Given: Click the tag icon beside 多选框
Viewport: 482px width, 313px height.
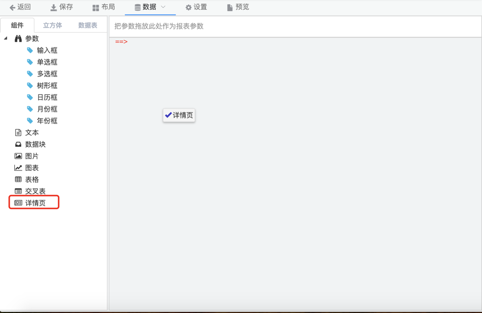Looking at the screenshot, I should [30, 74].
